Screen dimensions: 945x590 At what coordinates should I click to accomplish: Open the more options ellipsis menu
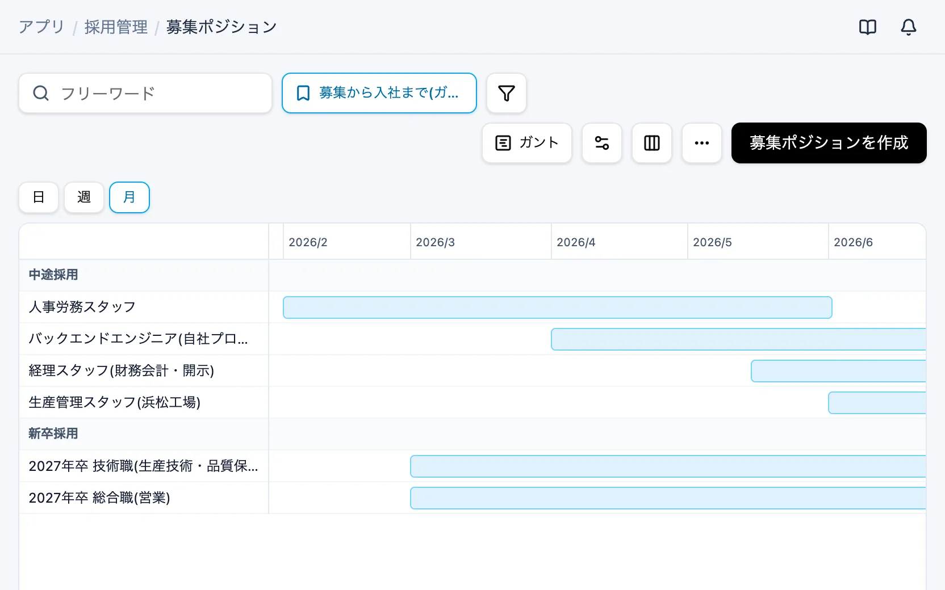pyautogui.click(x=702, y=143)
